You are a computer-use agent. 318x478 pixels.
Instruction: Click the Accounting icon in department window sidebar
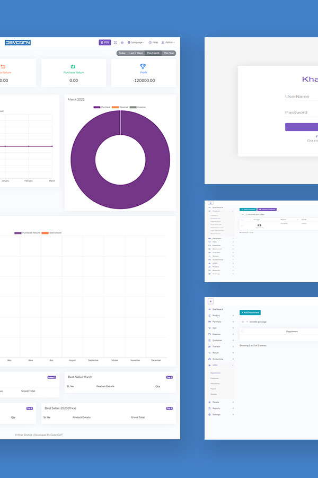coord(209,359)
